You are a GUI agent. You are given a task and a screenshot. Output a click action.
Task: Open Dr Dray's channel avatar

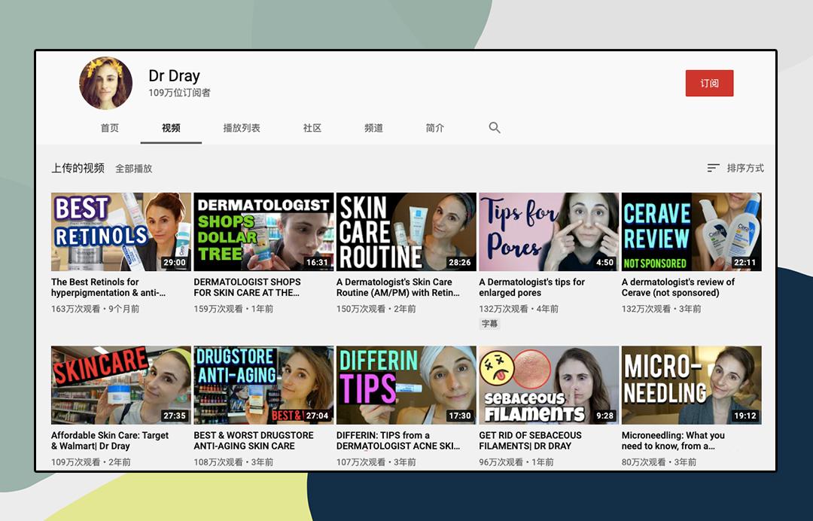pos(106,83)
